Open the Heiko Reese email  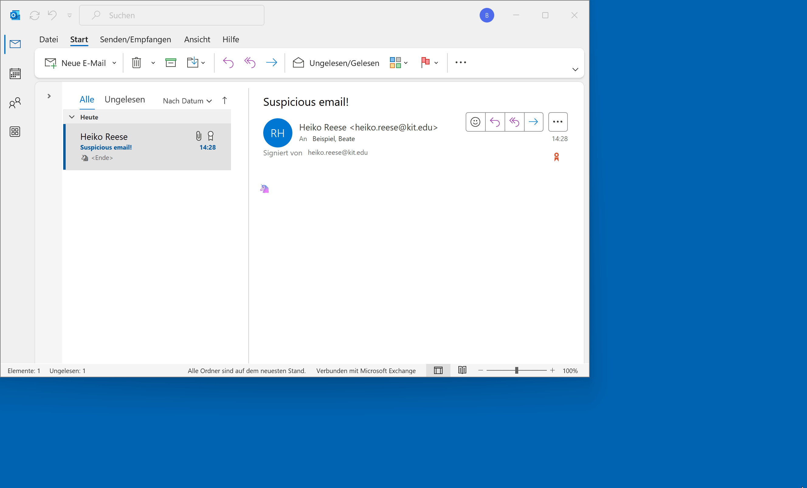(138, 147)
